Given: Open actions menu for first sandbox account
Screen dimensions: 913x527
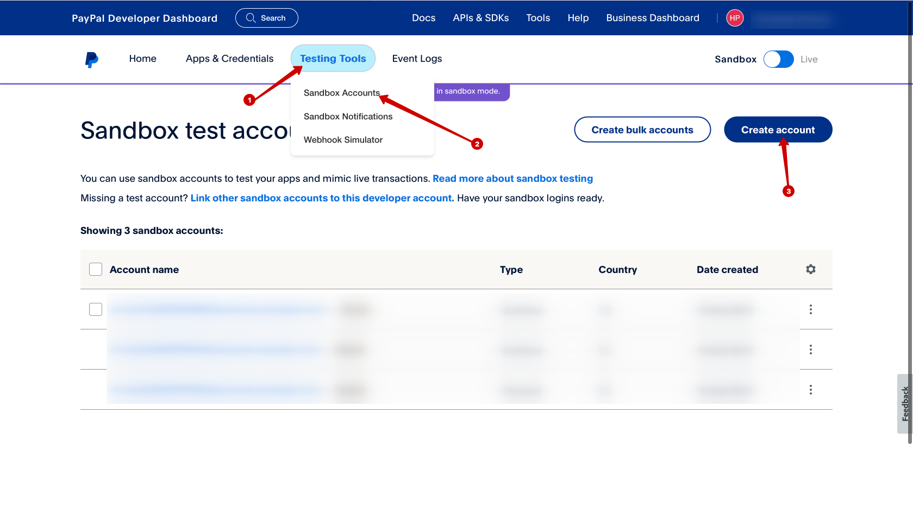Looking at the screenshot, I should pyautogui.click(x=810, y=309).
